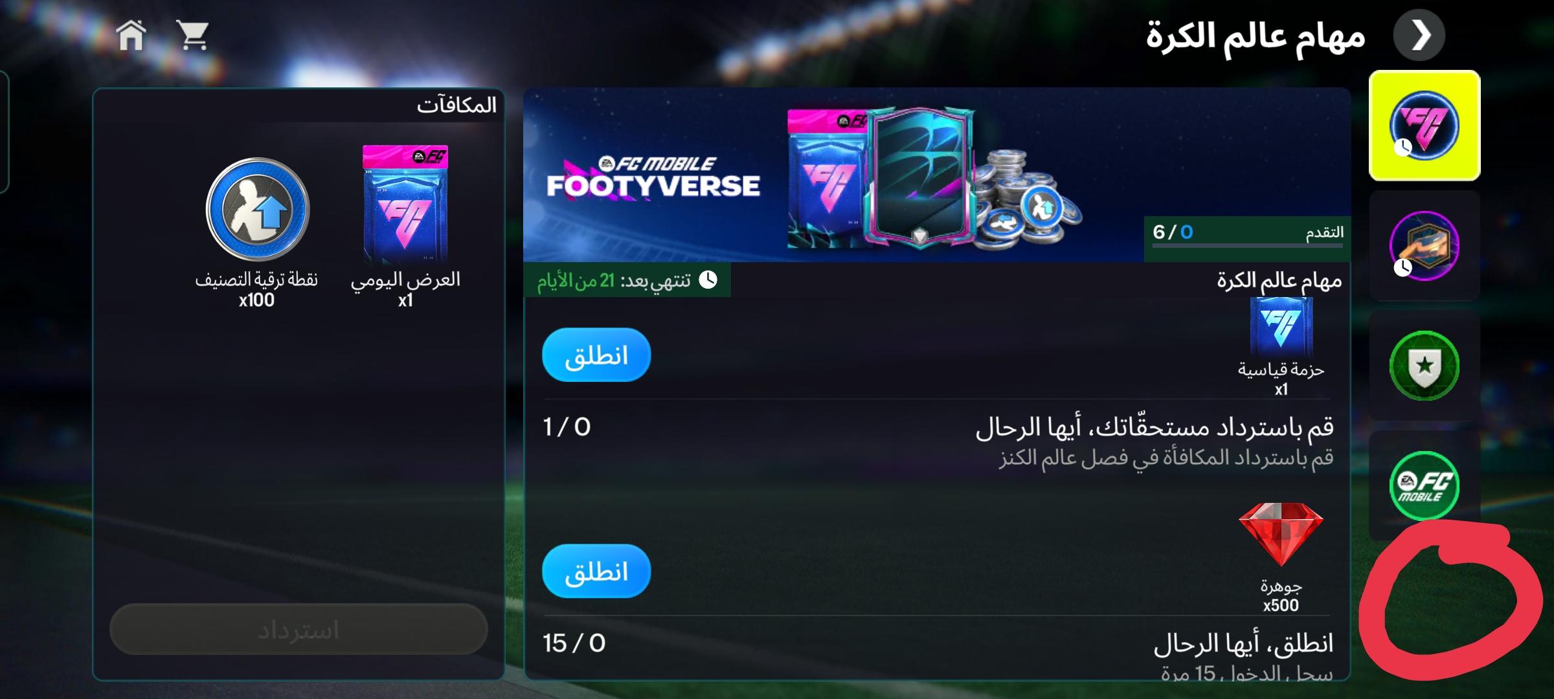
Task: Select the yellow Footyverse quests tab
Action: click(1424, 126)
